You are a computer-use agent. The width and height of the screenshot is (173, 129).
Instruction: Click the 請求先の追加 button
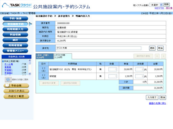[x=143, y=56]
